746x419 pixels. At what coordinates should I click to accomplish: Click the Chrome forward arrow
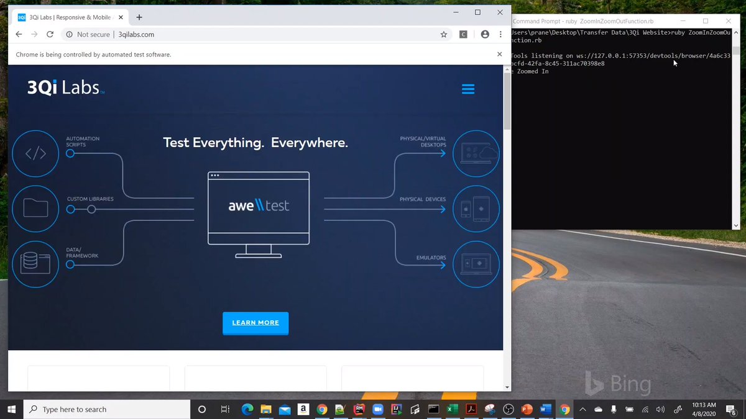34,35
